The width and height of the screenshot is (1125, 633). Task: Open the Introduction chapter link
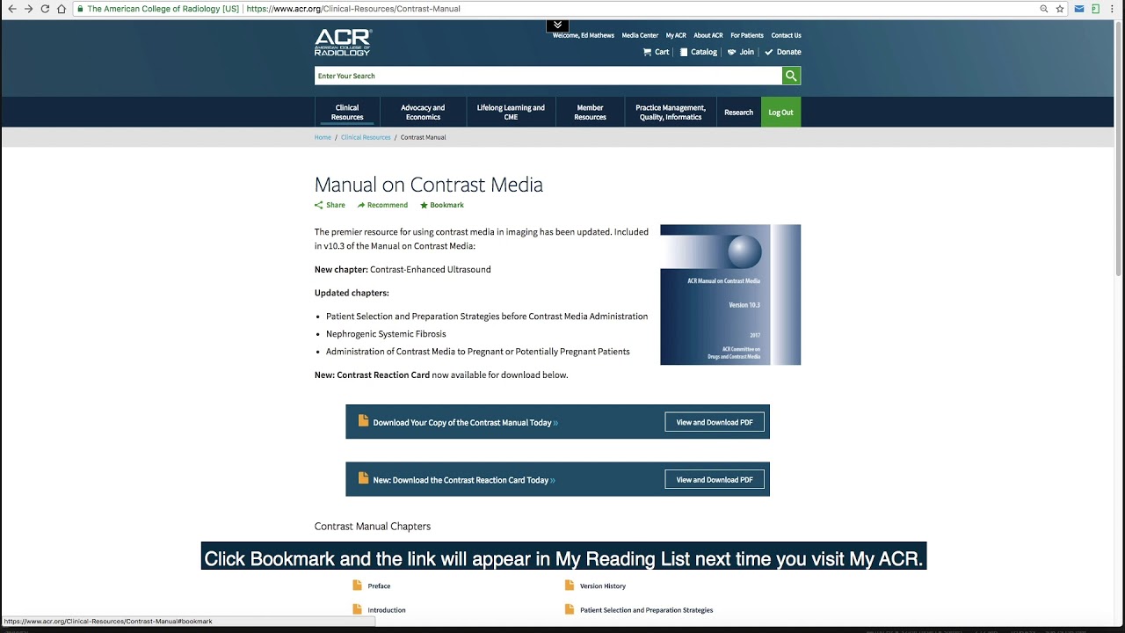click(x=387, y=609)
